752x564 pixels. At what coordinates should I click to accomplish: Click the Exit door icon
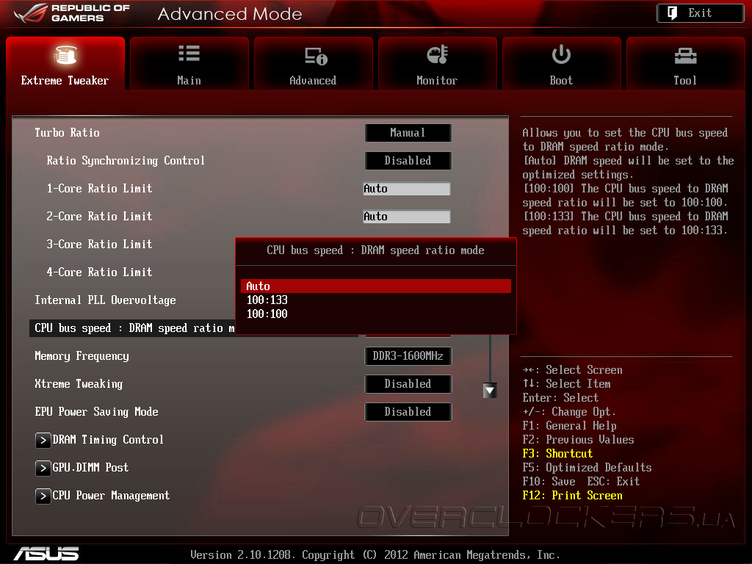pos(673,13)
